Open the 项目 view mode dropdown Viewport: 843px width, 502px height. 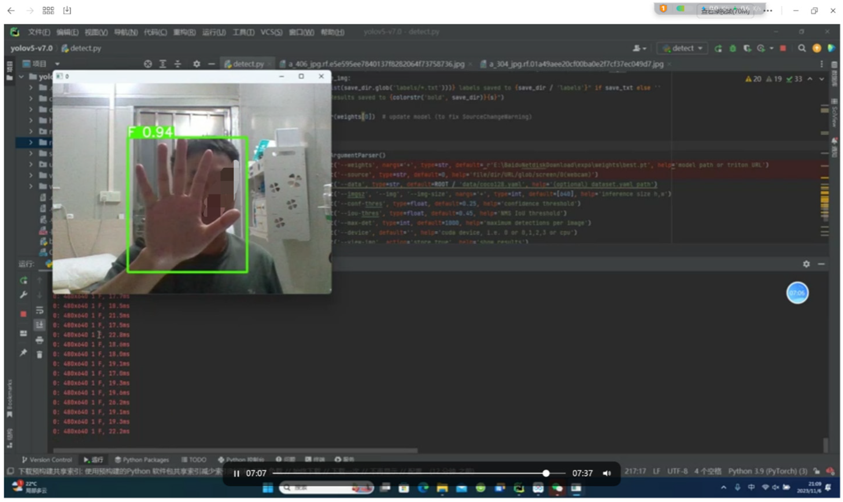(x=57, y=64)
